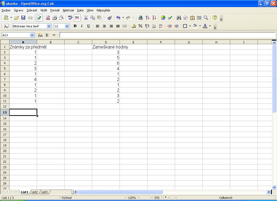Open the Page Preview icon
This screenshot has width=277, height=201.
[x=61, y=18]
